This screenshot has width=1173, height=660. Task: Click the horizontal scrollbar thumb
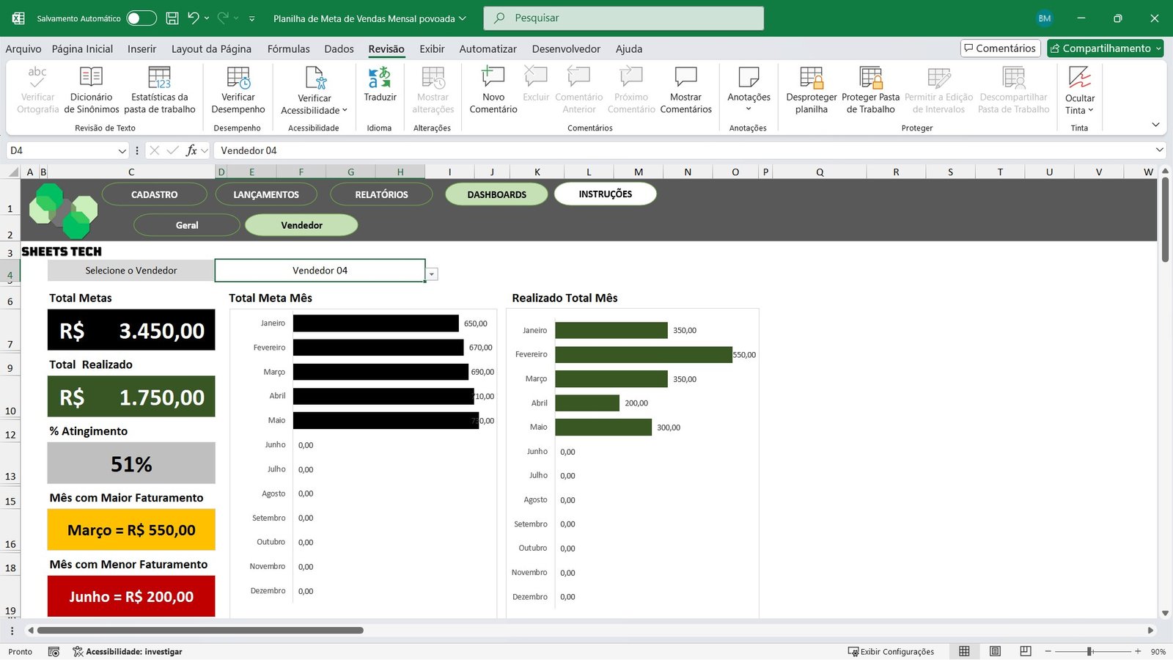pos(200,630)
